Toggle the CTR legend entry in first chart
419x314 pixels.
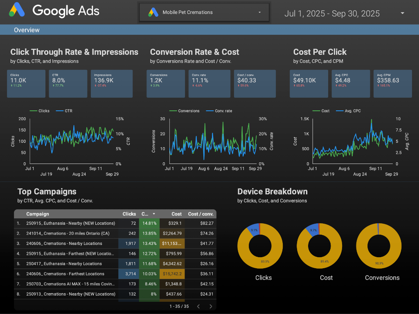pyautogui.click(x=64, y=111)
